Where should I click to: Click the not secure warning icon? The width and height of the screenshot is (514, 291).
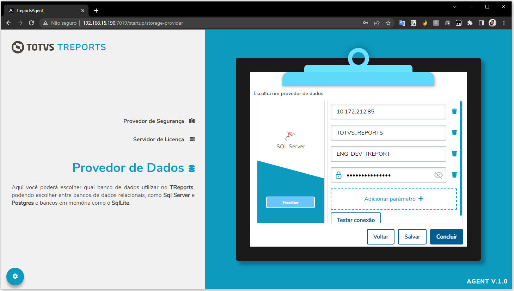[x=45, y=23]
